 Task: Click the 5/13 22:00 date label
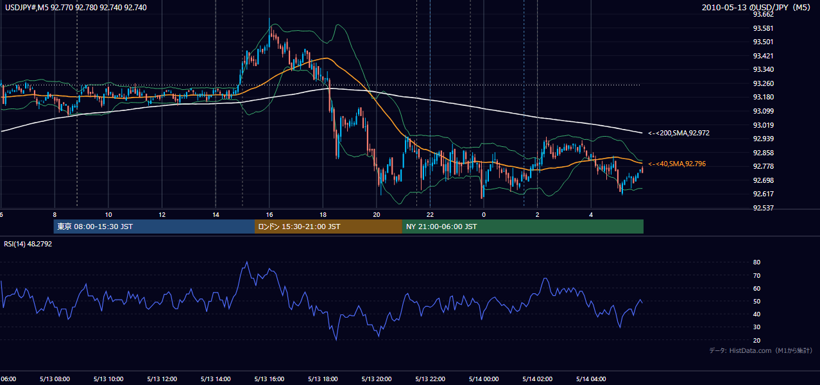click(430, 379)
